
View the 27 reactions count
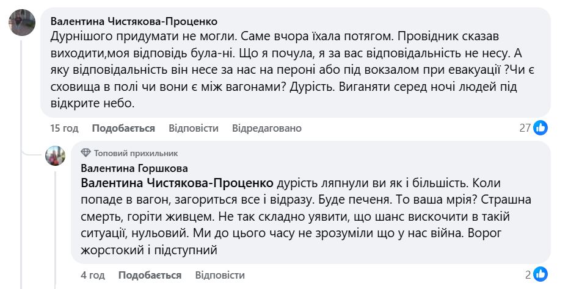tap(525, 128)
